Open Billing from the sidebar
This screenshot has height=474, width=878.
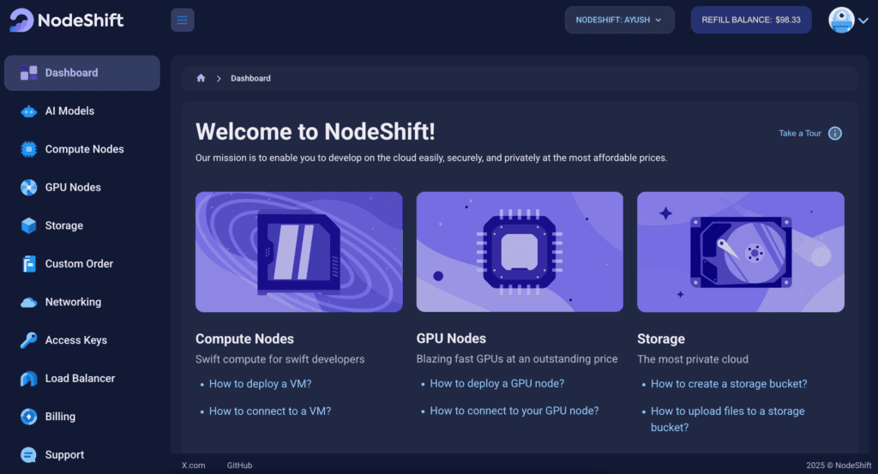point(60,417)
